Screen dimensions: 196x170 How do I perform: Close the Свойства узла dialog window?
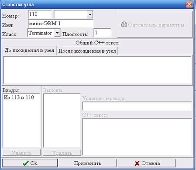pyautogui.click(x=189, y=4)
